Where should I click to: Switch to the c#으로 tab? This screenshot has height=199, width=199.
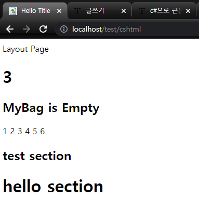[164, 11]
